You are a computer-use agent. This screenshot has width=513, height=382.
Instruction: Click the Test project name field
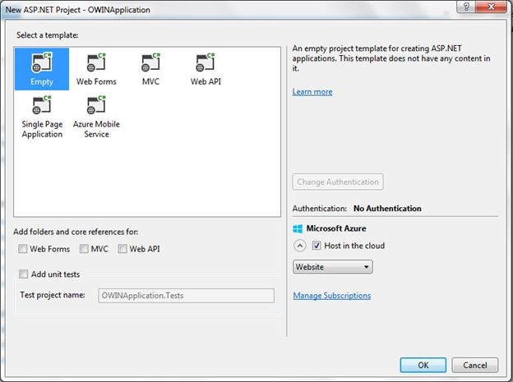click(x=186, y=296)
